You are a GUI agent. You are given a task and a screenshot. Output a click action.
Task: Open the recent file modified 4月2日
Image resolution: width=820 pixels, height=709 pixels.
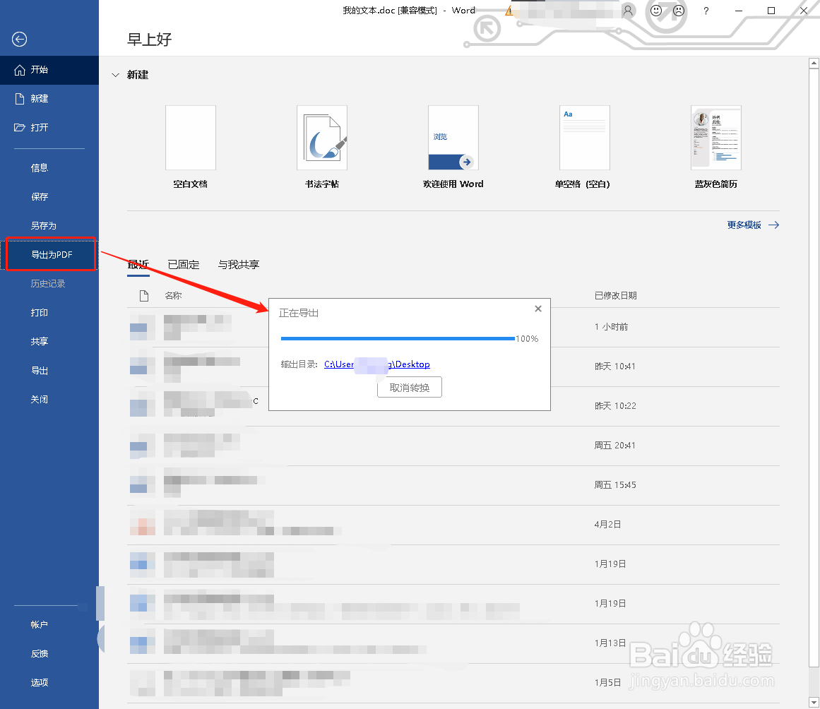[453, 525]
